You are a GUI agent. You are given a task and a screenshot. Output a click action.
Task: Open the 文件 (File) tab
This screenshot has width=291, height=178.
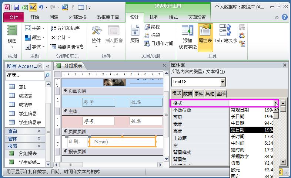(x=14, y=17)
